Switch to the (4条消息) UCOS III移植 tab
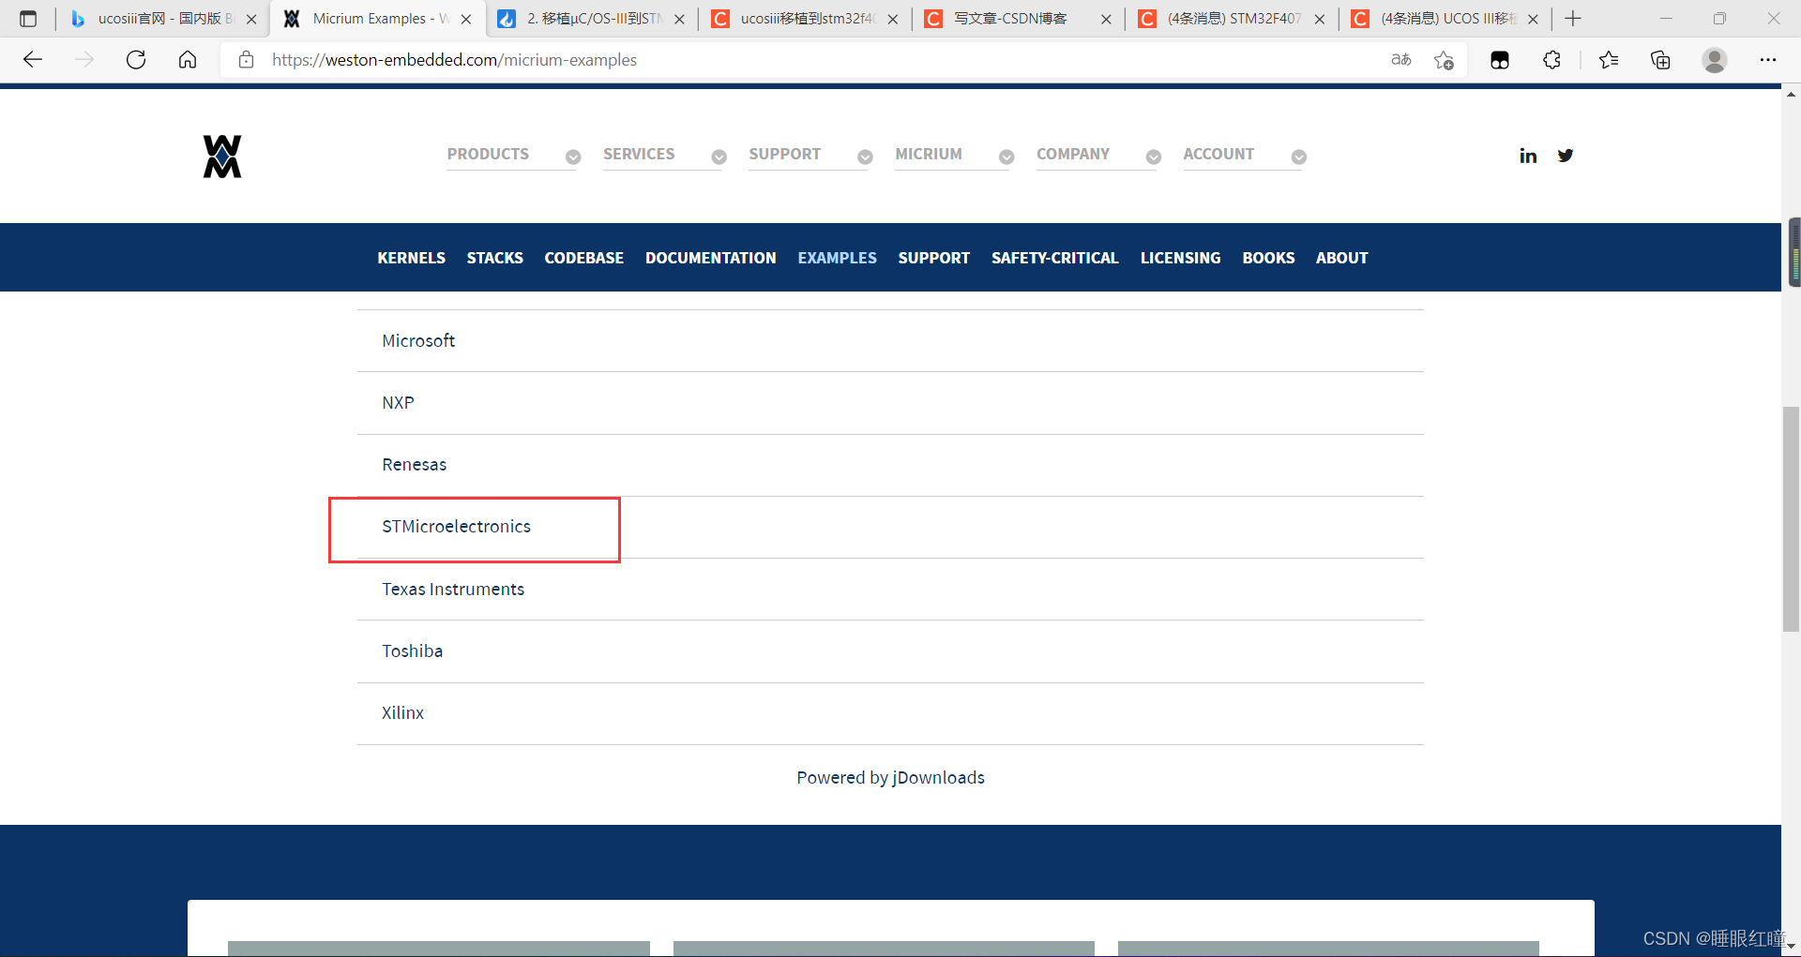The image size is (1801, 957). [x=1445, y=19]
